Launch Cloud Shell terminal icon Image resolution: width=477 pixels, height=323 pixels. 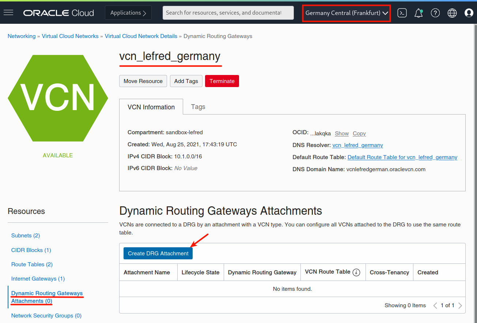point(402,13)
